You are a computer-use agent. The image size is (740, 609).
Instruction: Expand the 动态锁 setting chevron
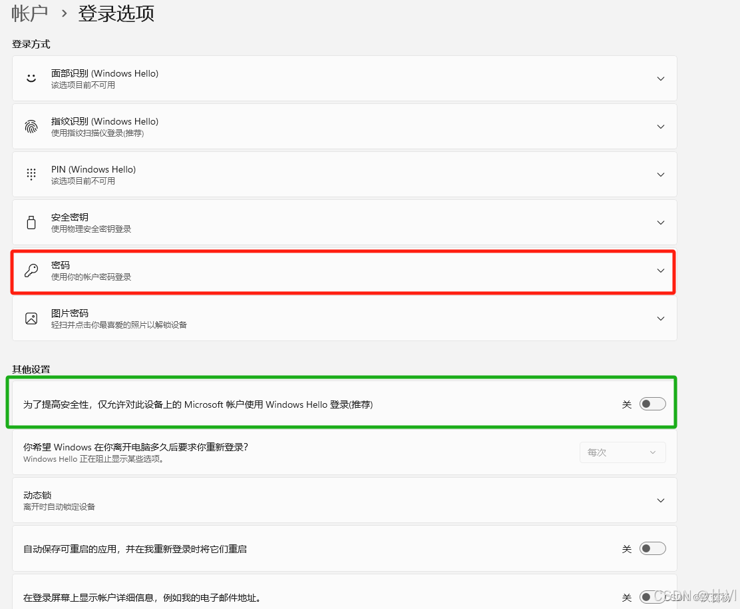[x=661, y=500]
